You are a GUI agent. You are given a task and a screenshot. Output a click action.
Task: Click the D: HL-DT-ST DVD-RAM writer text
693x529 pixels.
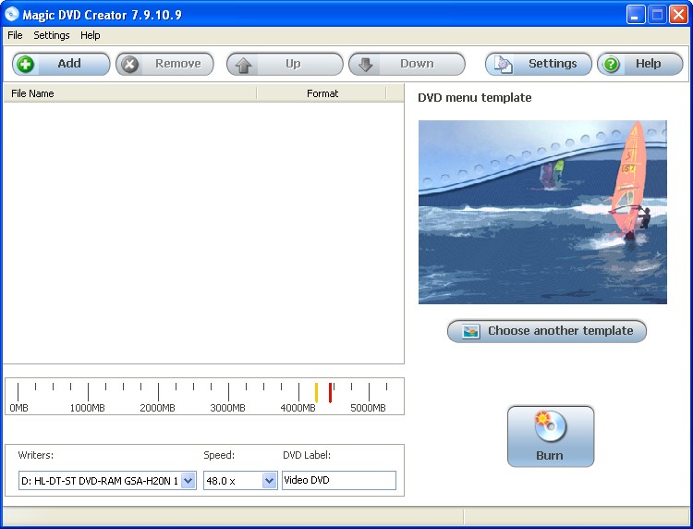(x=100, y=481)
